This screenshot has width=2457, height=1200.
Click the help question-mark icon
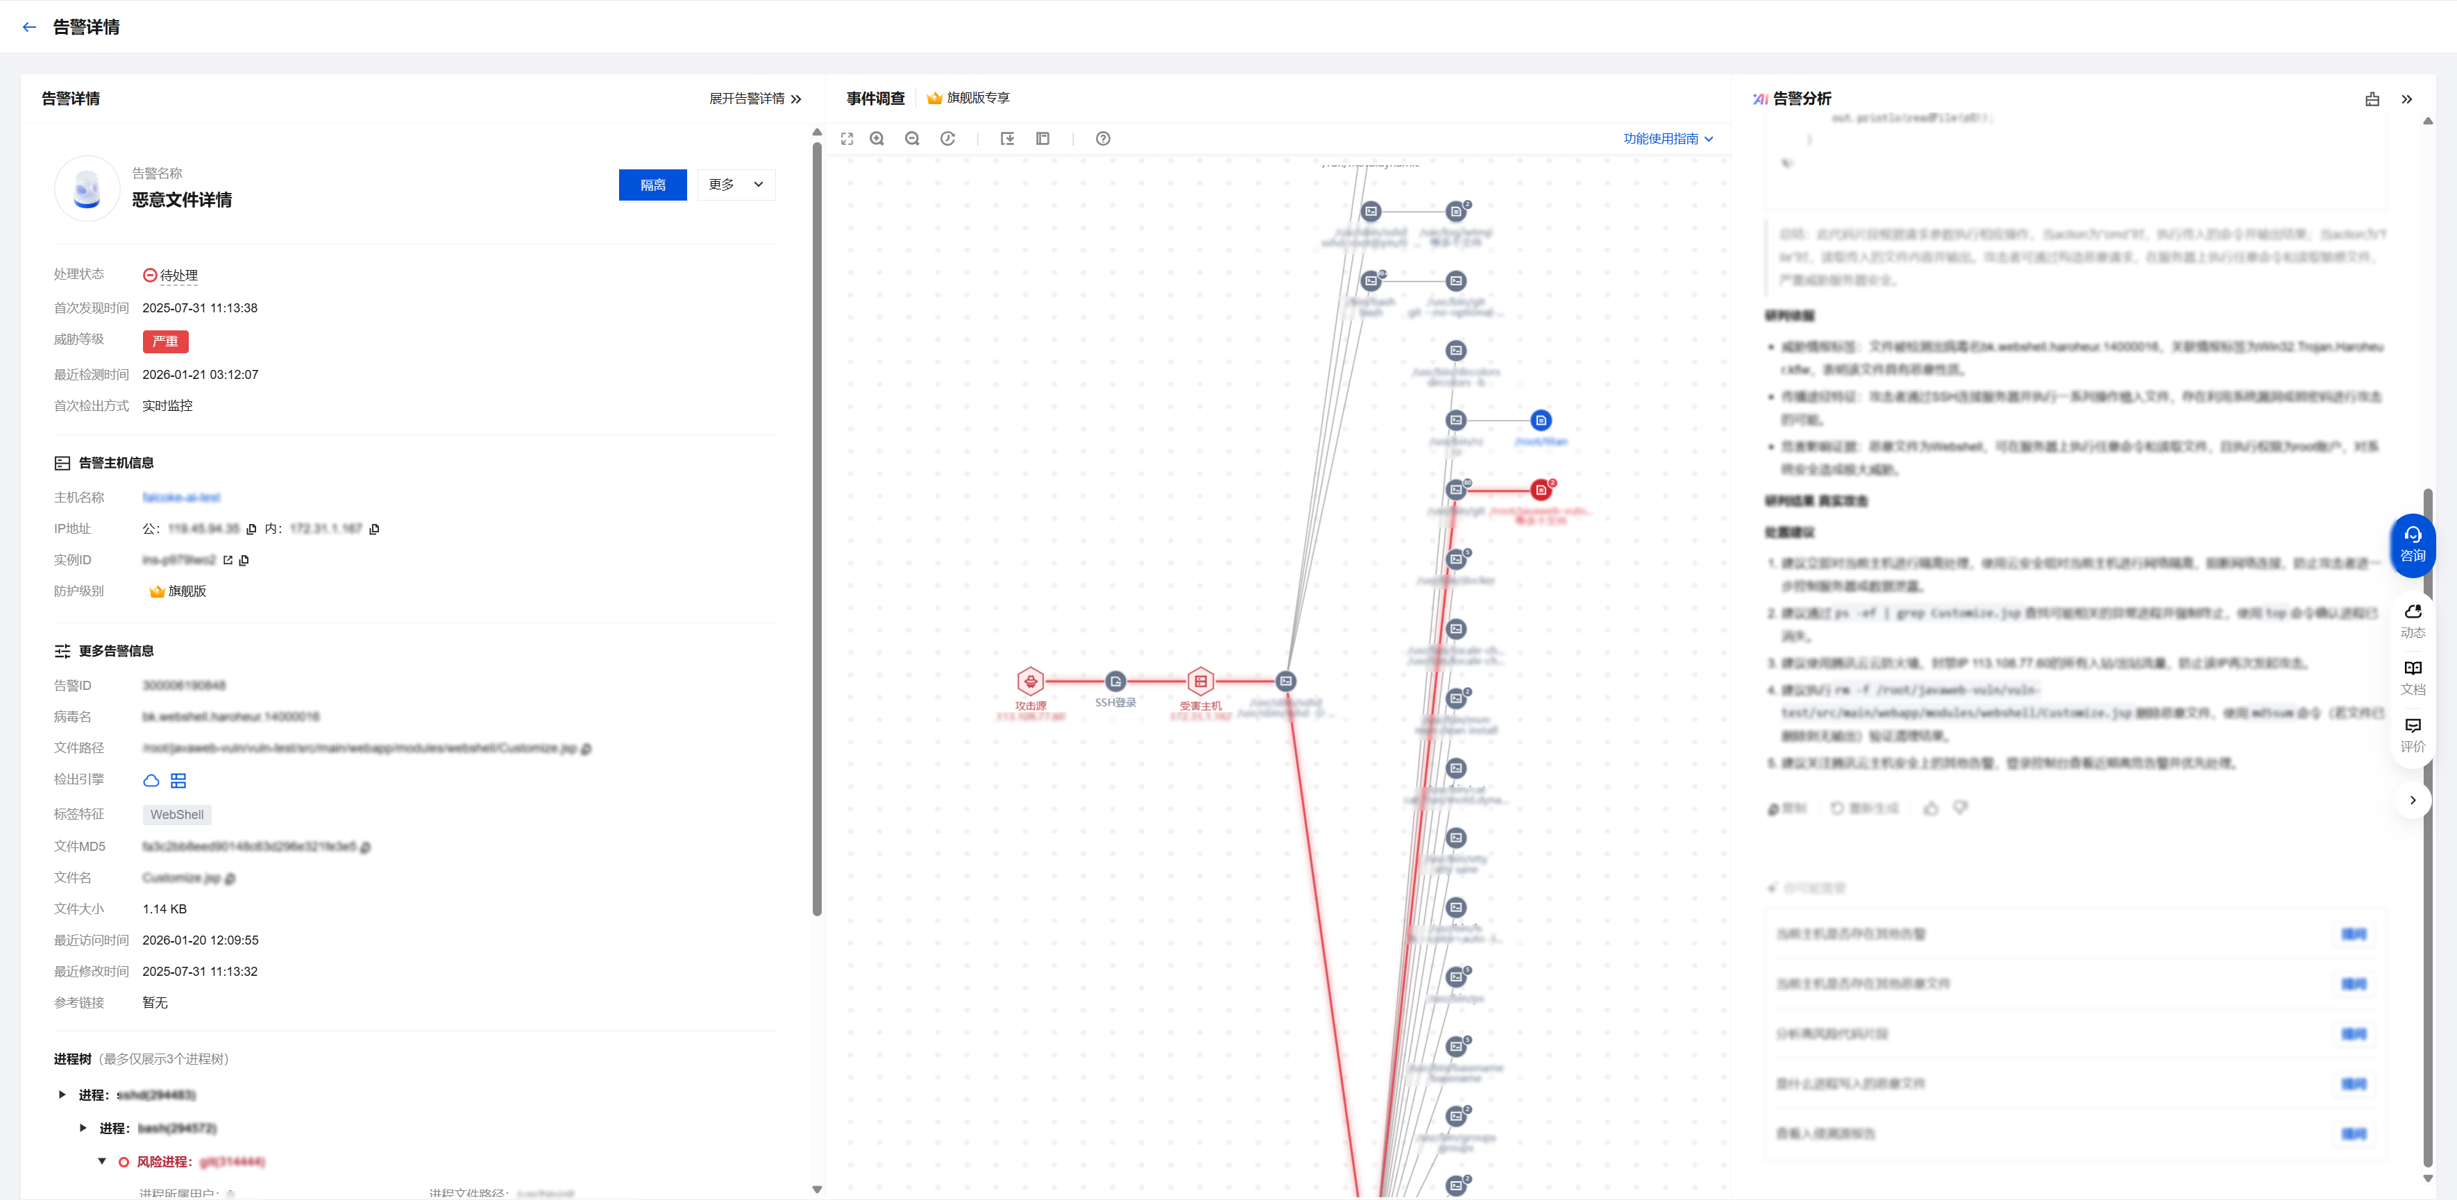coord(1103,140)
